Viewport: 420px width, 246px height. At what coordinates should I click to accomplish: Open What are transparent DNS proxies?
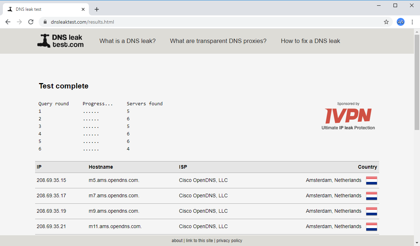click(218, 41)
